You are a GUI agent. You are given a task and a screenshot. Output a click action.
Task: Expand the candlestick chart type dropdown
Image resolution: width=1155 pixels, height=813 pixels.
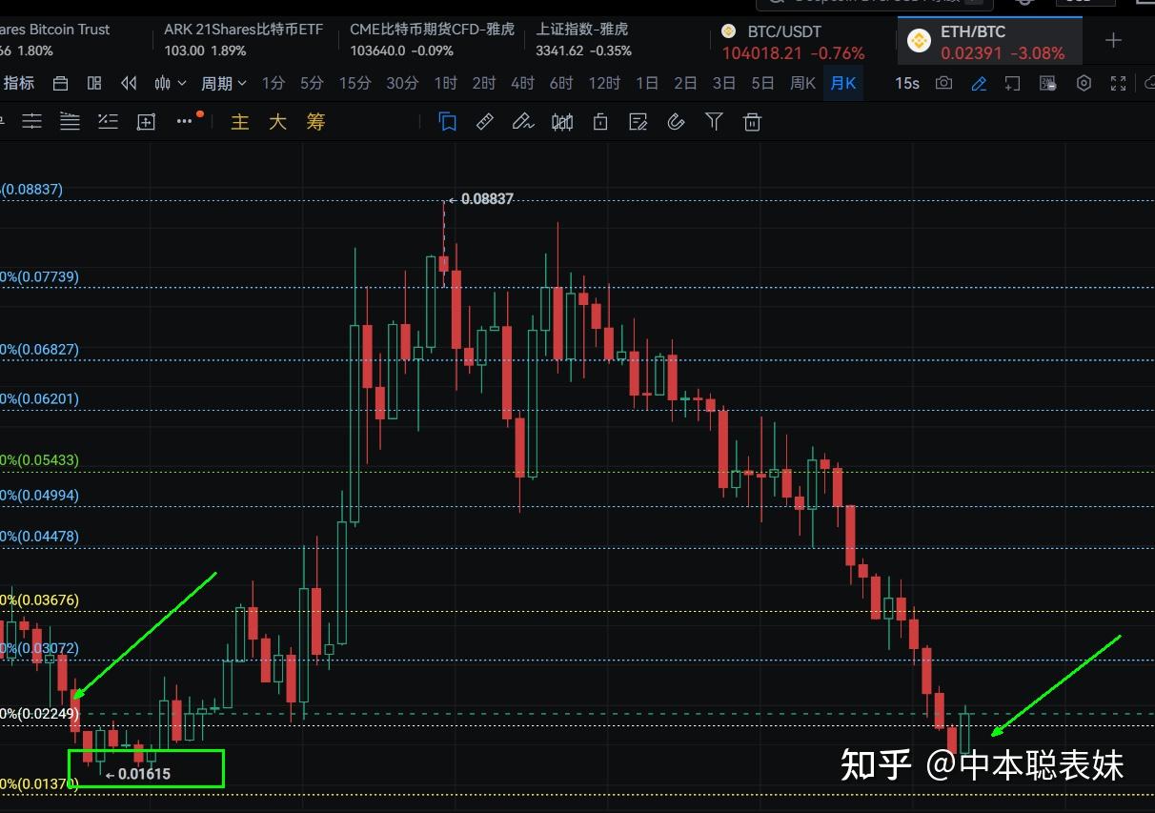(169, 83)
